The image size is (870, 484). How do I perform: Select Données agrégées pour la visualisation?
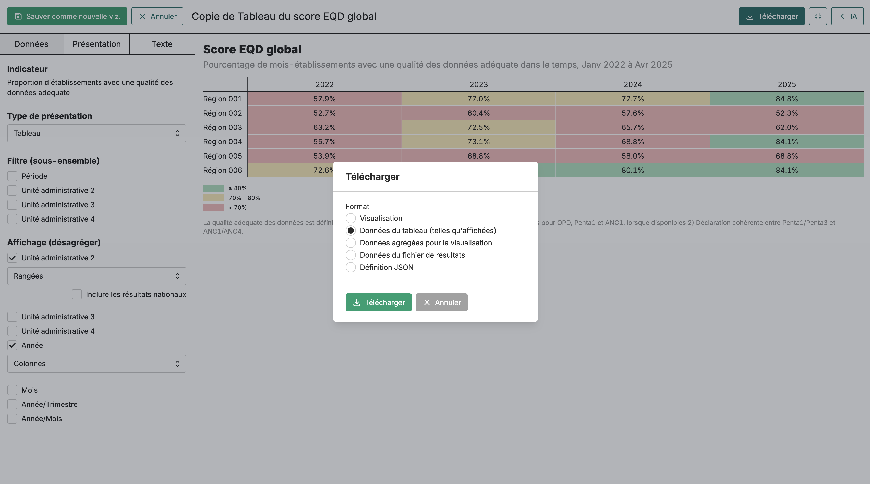(x=351, y=243)
